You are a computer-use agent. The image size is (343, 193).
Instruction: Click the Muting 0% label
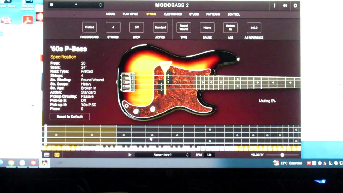coord(267,101)
